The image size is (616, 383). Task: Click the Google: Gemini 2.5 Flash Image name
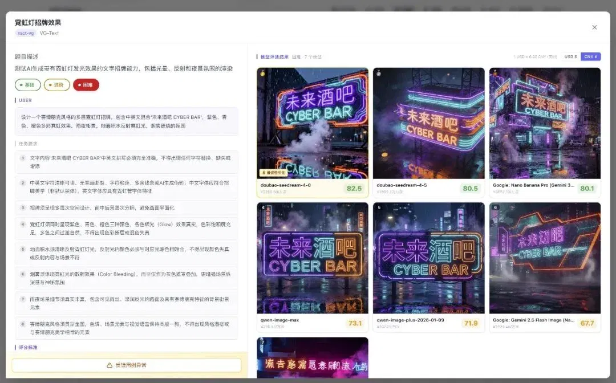tap(533, 320)
